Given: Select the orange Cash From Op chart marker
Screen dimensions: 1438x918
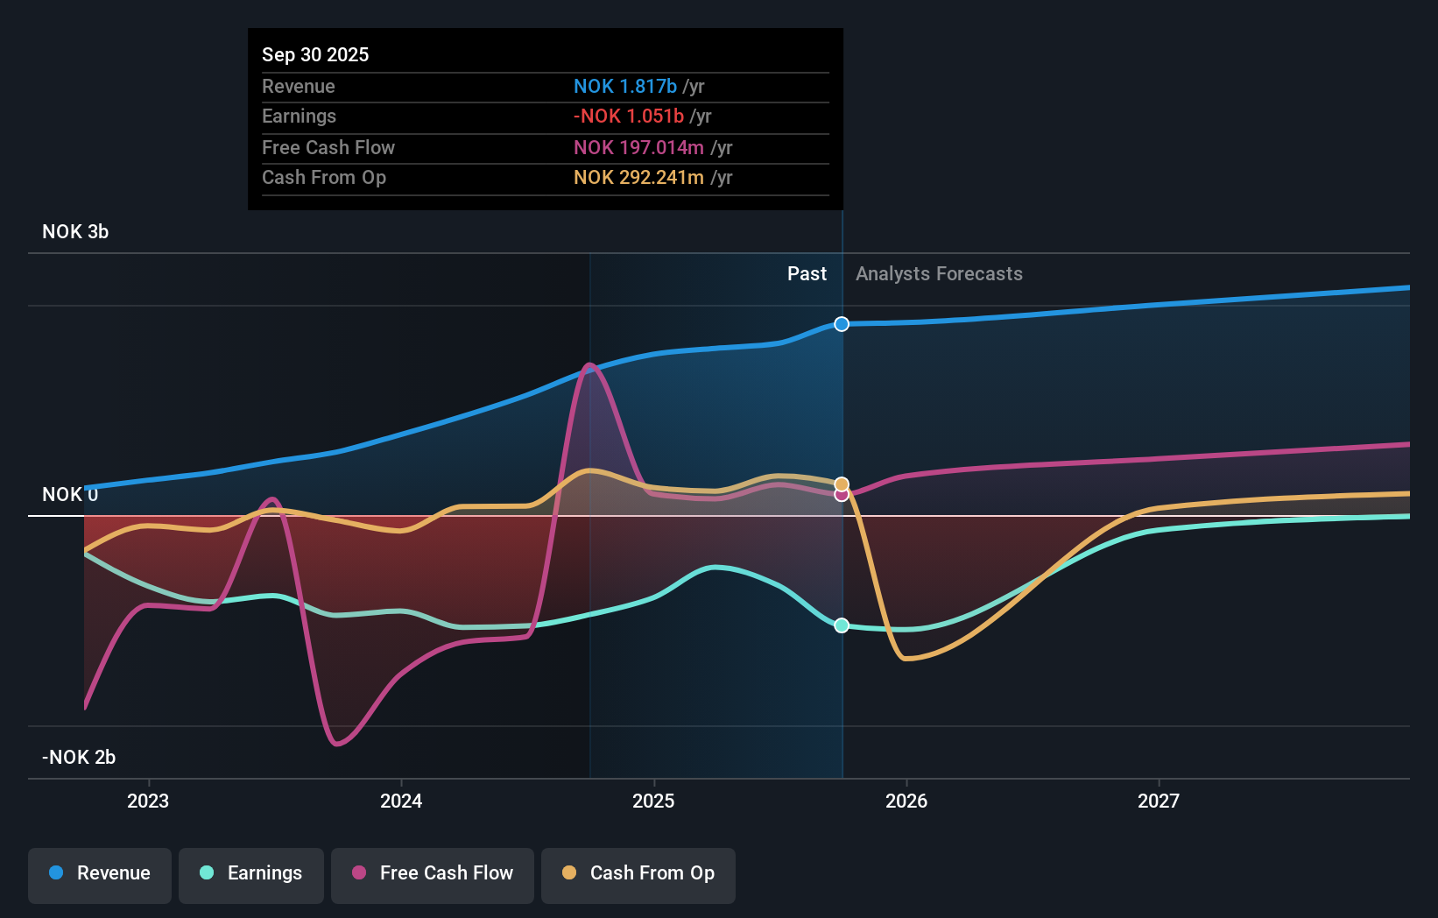Looking at the screenshot, I should coord(842,483).
